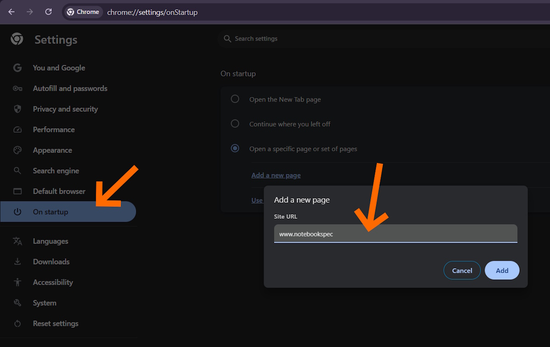Open the Search engine settings section
This screenshot has width=550, height=347.
click(x=56, y=171)
